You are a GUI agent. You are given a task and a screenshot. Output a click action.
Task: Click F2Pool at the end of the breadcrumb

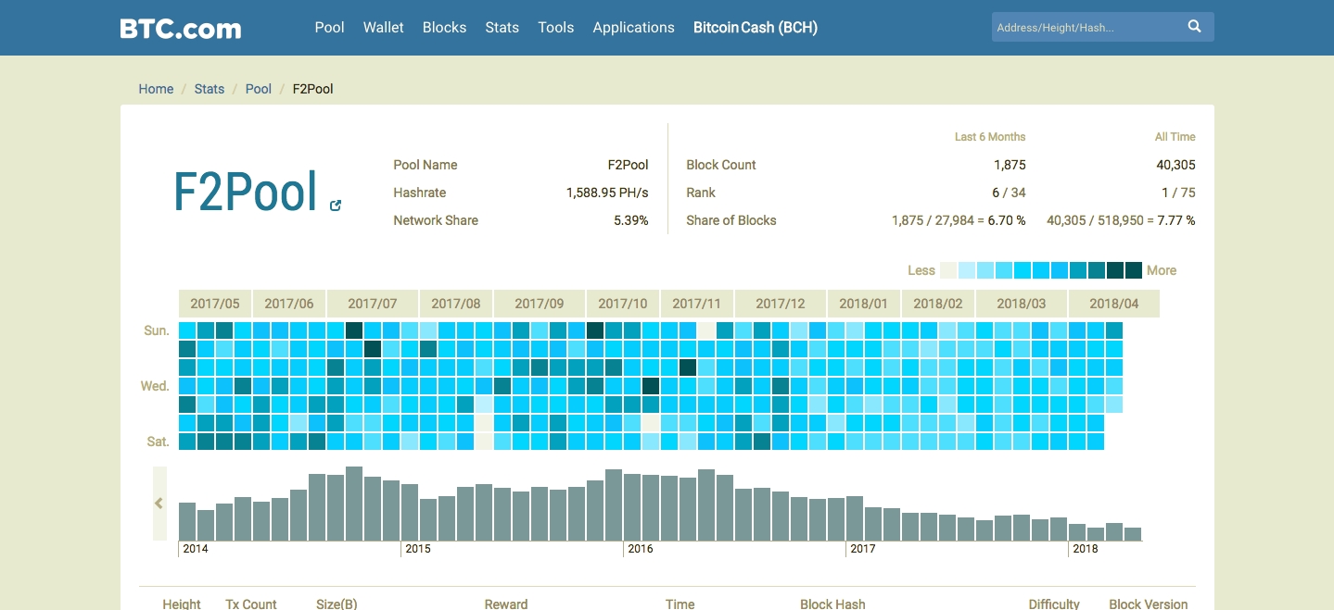[x=313, y=89]
